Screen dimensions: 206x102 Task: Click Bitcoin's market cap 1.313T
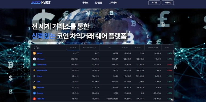(x=76, y=53)
